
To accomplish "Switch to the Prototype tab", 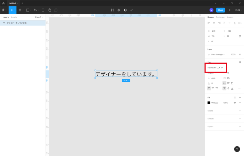I will click(x=220, y=17).
